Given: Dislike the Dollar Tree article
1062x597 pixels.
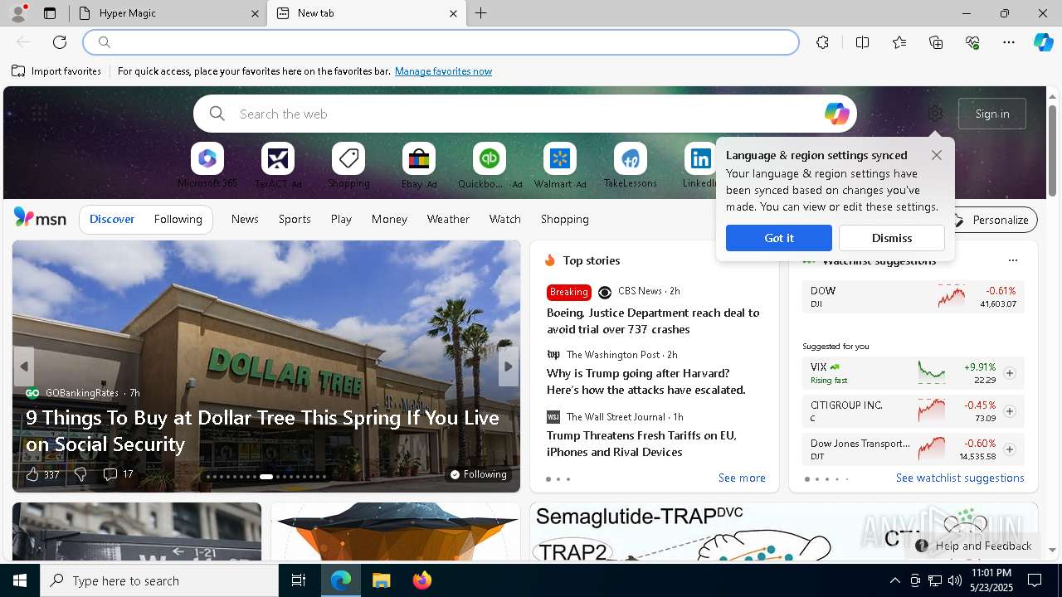Looking at the screenshot, I should tap(80, 474).
